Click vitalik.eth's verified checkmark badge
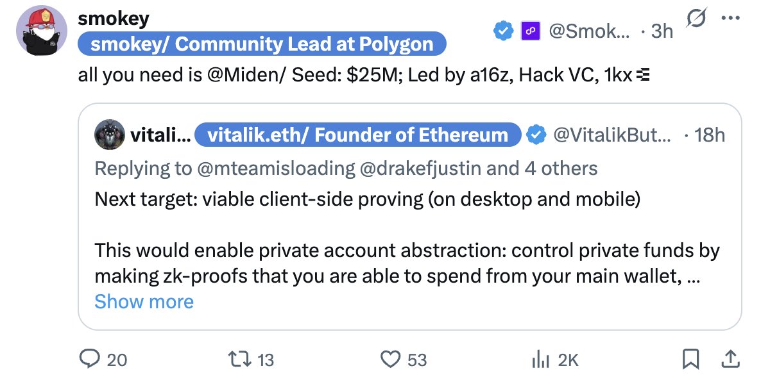This screenshot has width=761, height=382. tap(536, 135)
